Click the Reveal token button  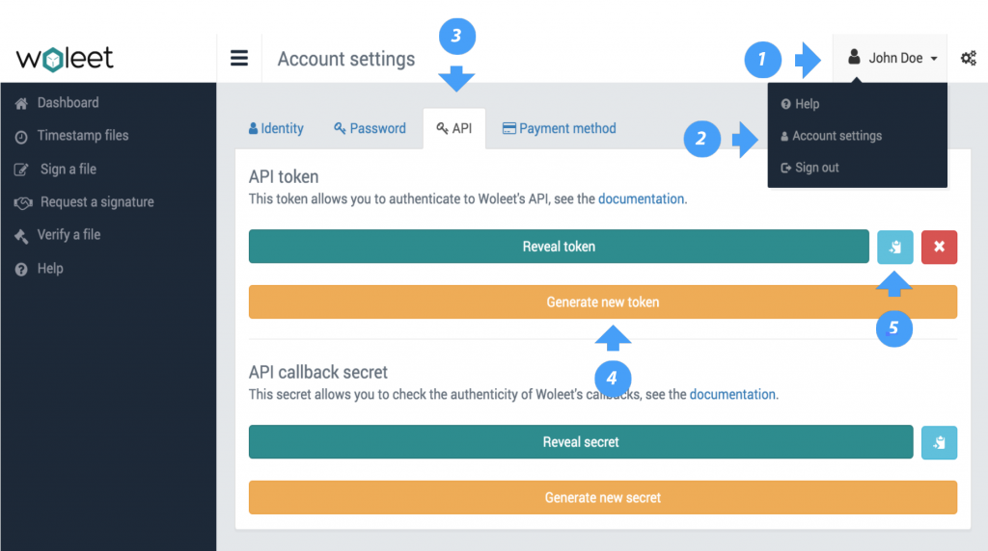pos(559,247)
